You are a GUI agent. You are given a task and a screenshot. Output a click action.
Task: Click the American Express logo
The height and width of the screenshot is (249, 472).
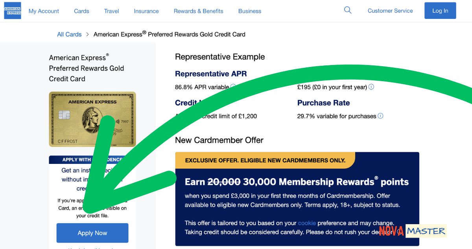[13, 11]
